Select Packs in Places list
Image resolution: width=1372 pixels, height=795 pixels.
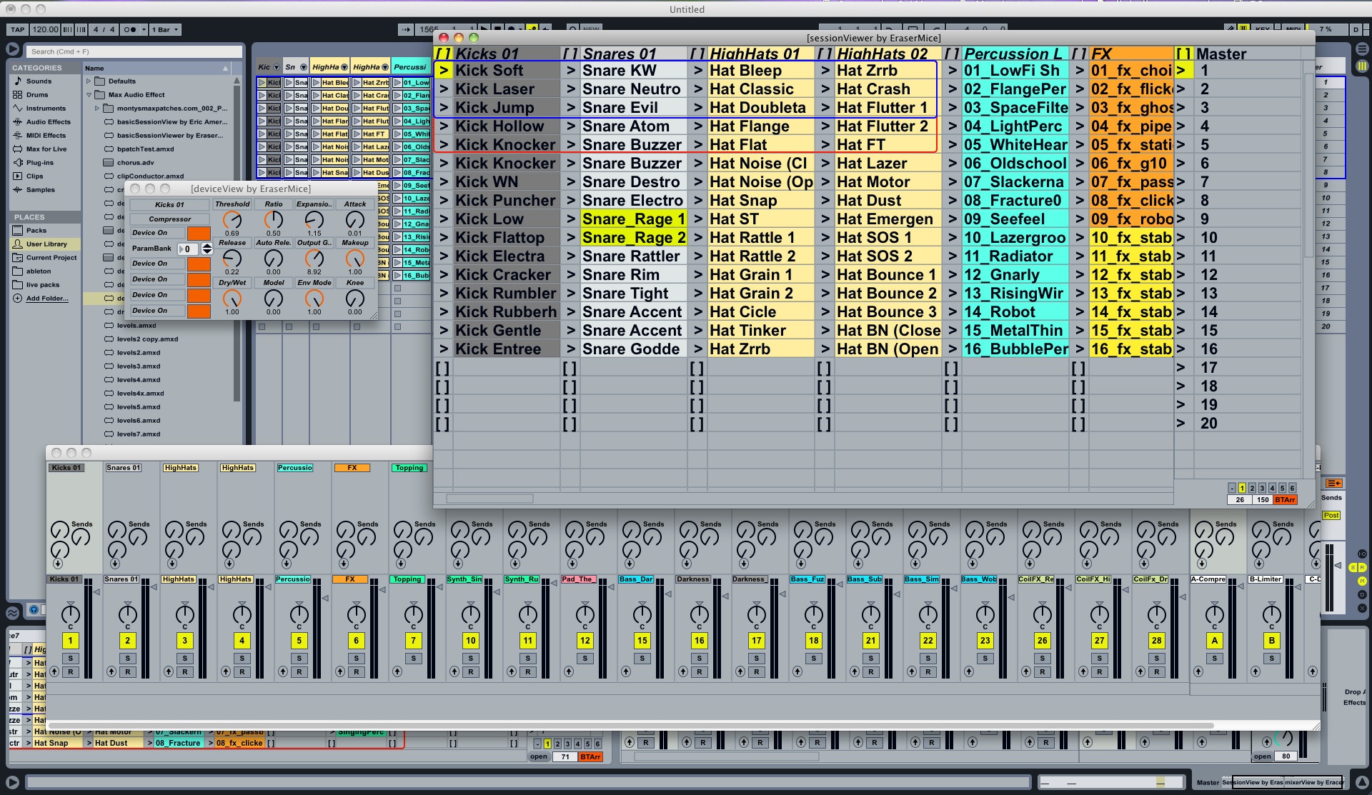pyautogui.click(x=36, y=231)
